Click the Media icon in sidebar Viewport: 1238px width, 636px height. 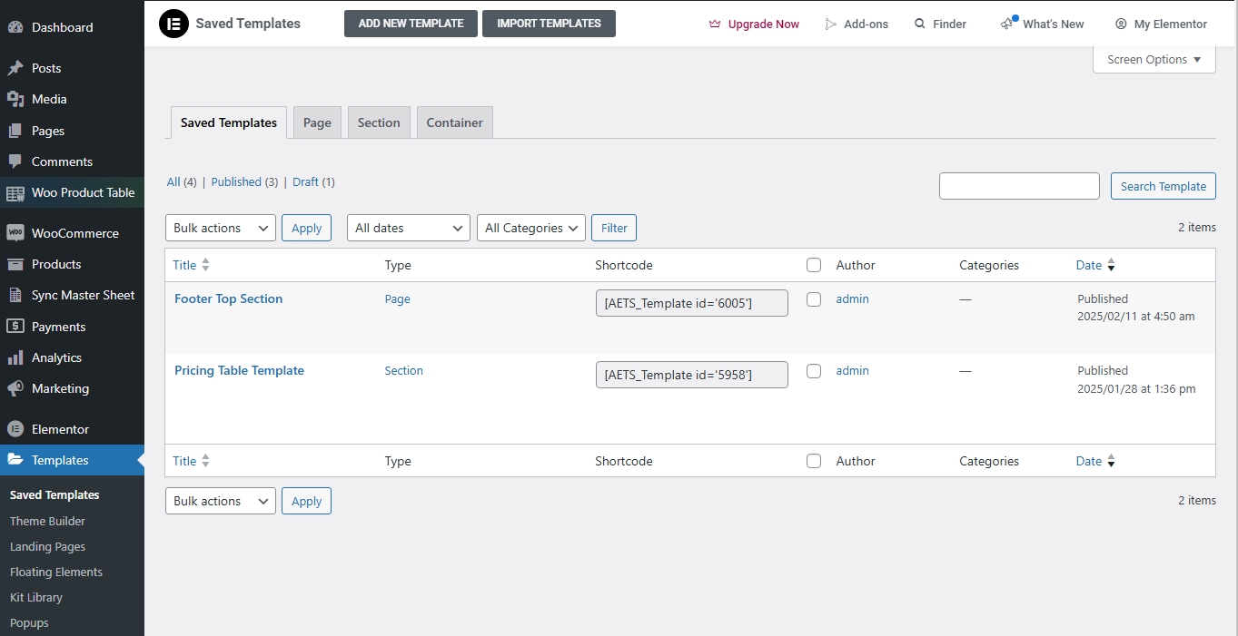click(15, 99)
